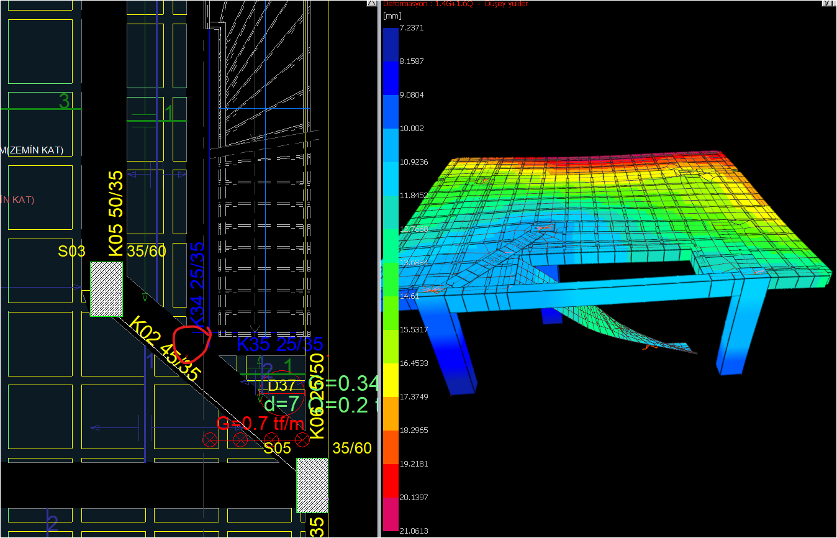Click the 20.1397 legend value
837x538 pixels.
414,498
